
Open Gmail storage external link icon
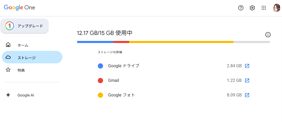click(247, 81)
